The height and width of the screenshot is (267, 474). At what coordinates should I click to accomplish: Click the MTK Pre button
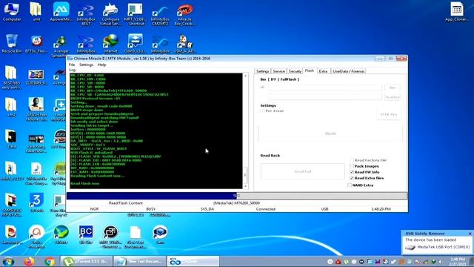[389, 114]
